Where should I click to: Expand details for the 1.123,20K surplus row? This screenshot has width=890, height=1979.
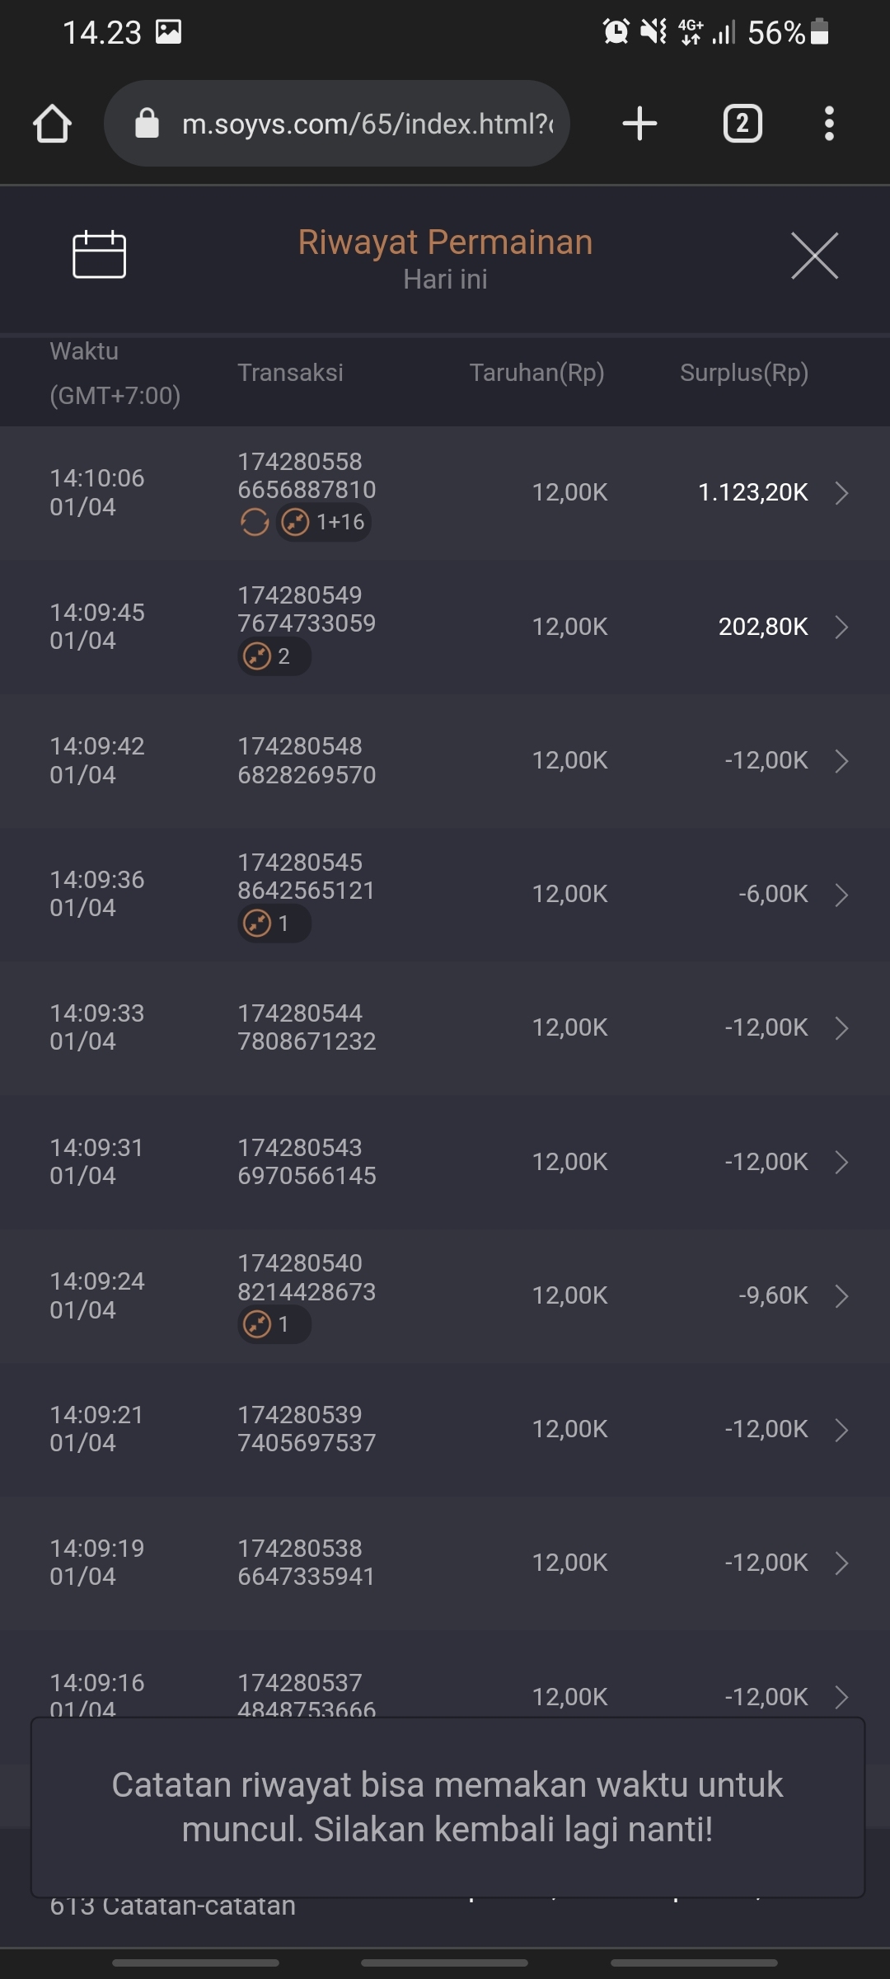point(841,493)
